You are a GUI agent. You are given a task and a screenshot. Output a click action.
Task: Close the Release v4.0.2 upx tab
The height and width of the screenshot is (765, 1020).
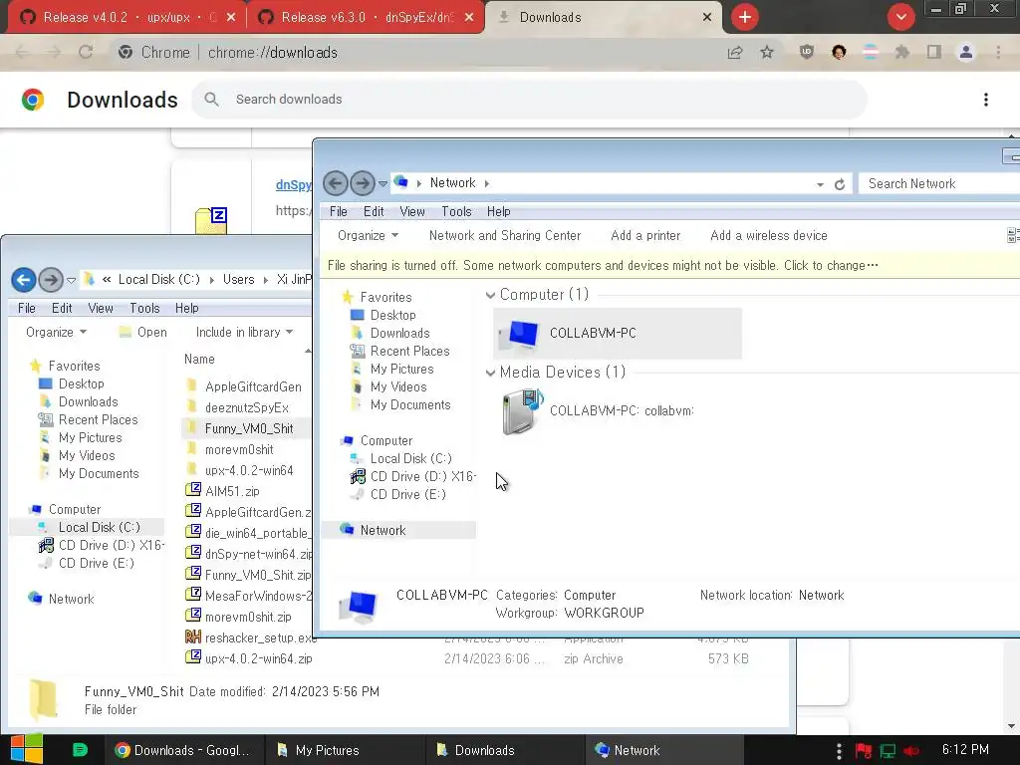[231, 18]
